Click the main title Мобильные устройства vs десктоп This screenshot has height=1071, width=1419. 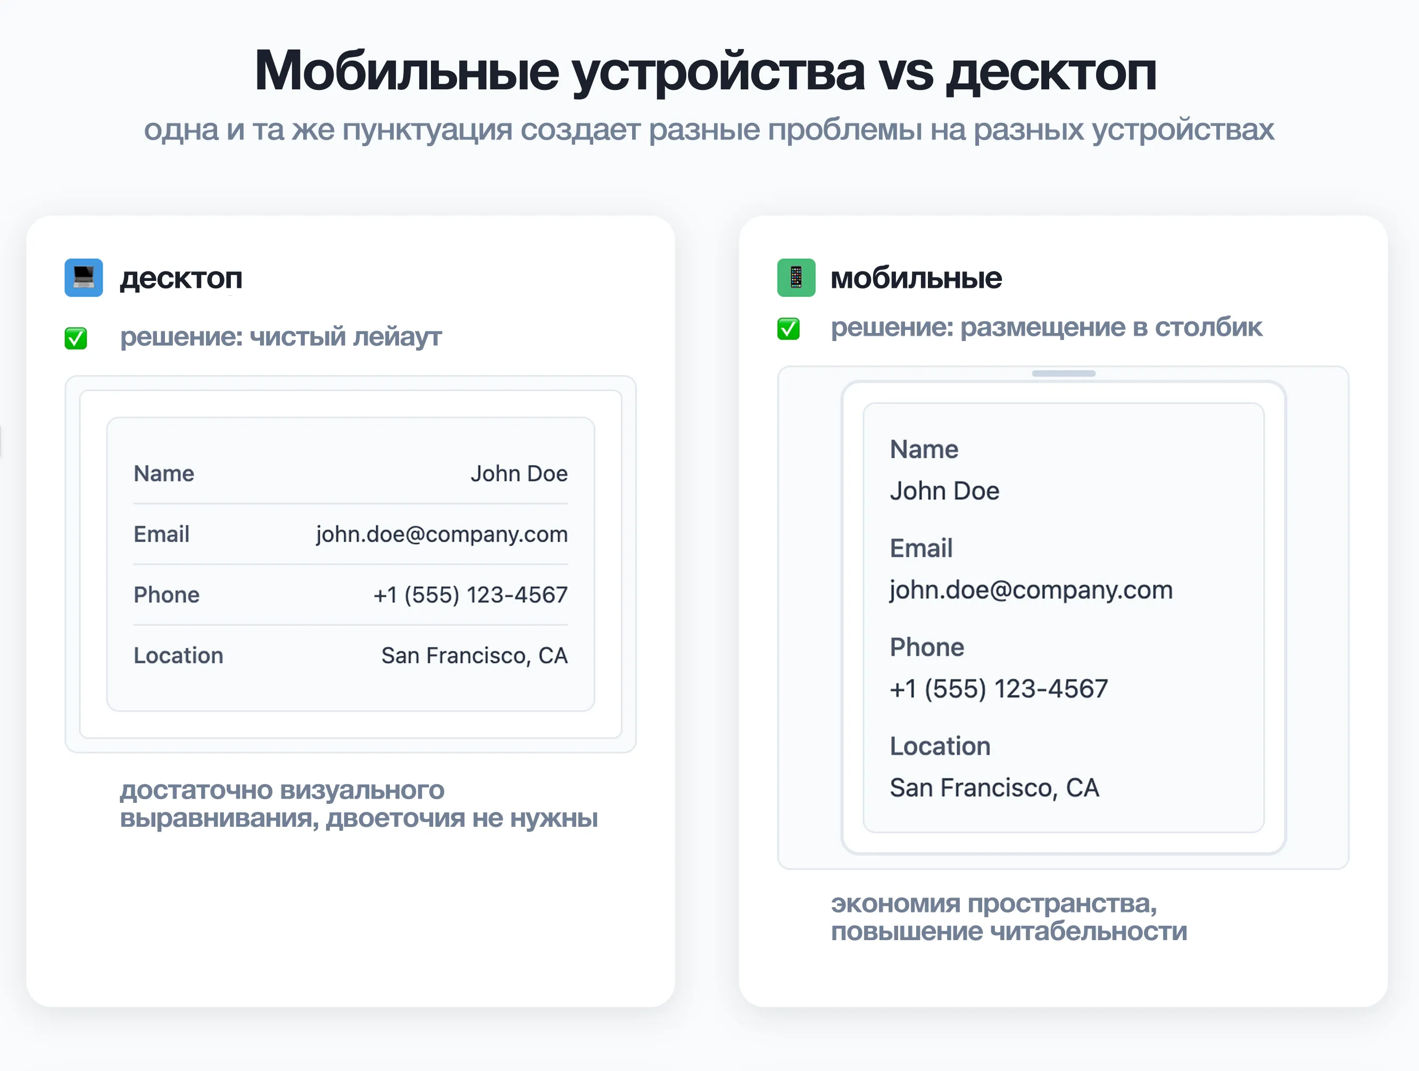706,71
